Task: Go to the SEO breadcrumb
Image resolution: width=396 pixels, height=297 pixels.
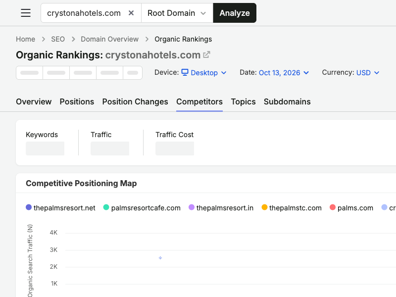Action: click(58, 39)
